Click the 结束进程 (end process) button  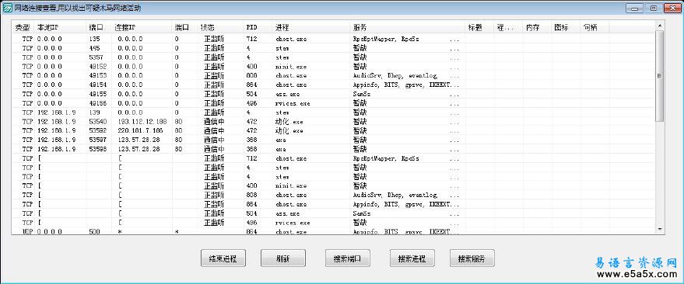(223, 258)
